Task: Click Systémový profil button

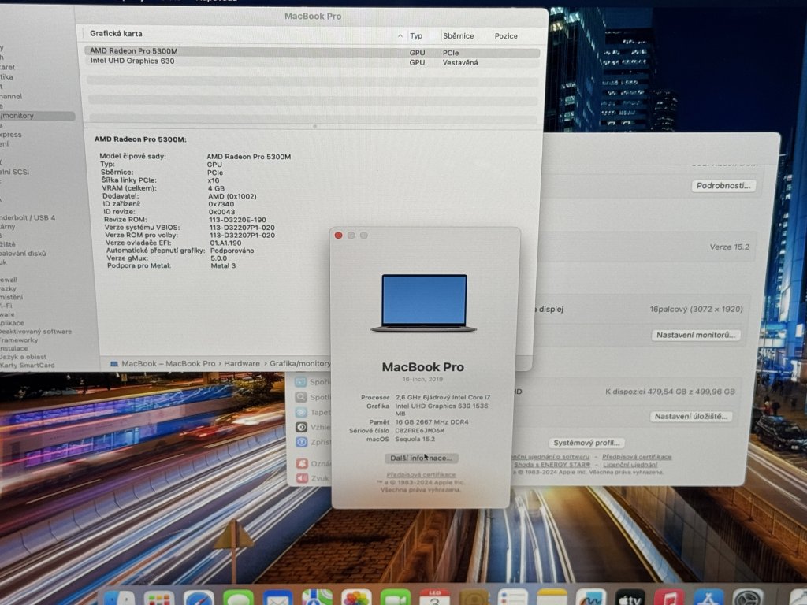Action: (x=586, y=443)
